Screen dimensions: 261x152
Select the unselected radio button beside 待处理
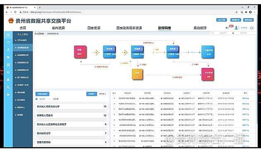(x=50, y=99)
